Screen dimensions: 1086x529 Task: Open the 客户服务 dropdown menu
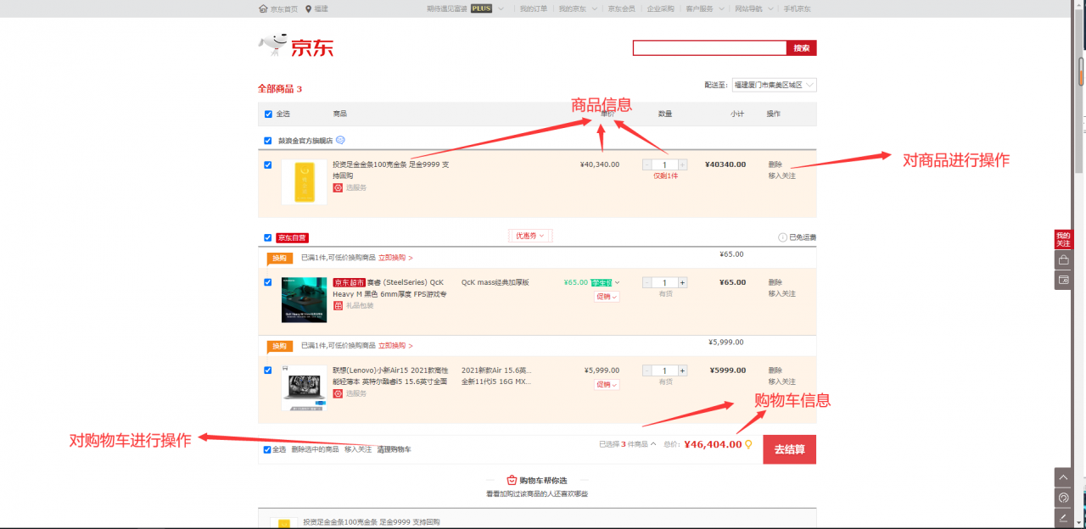[x=704, y=8]
